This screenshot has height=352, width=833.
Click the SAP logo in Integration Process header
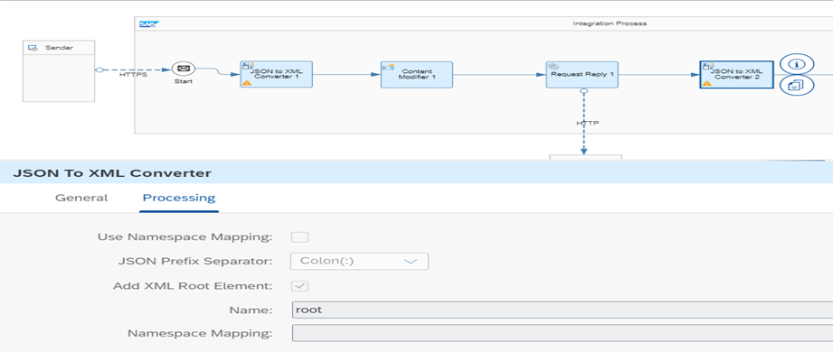tap(147, 23)
